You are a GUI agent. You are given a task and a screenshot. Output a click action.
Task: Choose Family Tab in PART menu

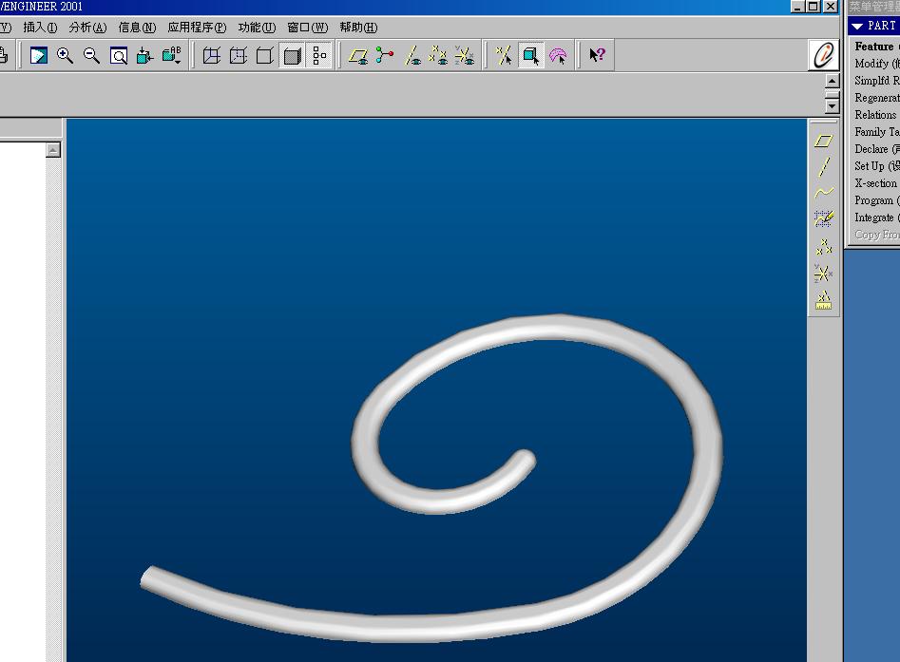coord(876,132)
